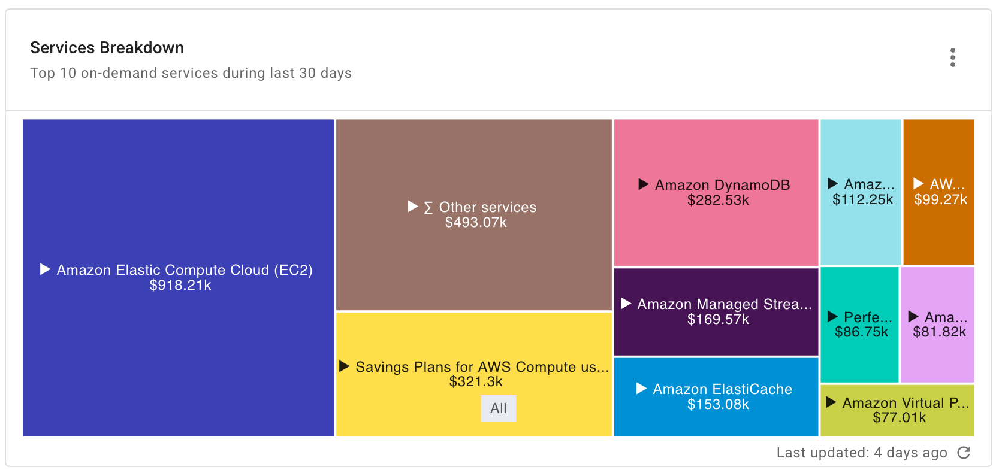Viewport: 1002px width, 473px height.
Task: Click the Last updated: 4 days ago text
Action: [861, 453]
